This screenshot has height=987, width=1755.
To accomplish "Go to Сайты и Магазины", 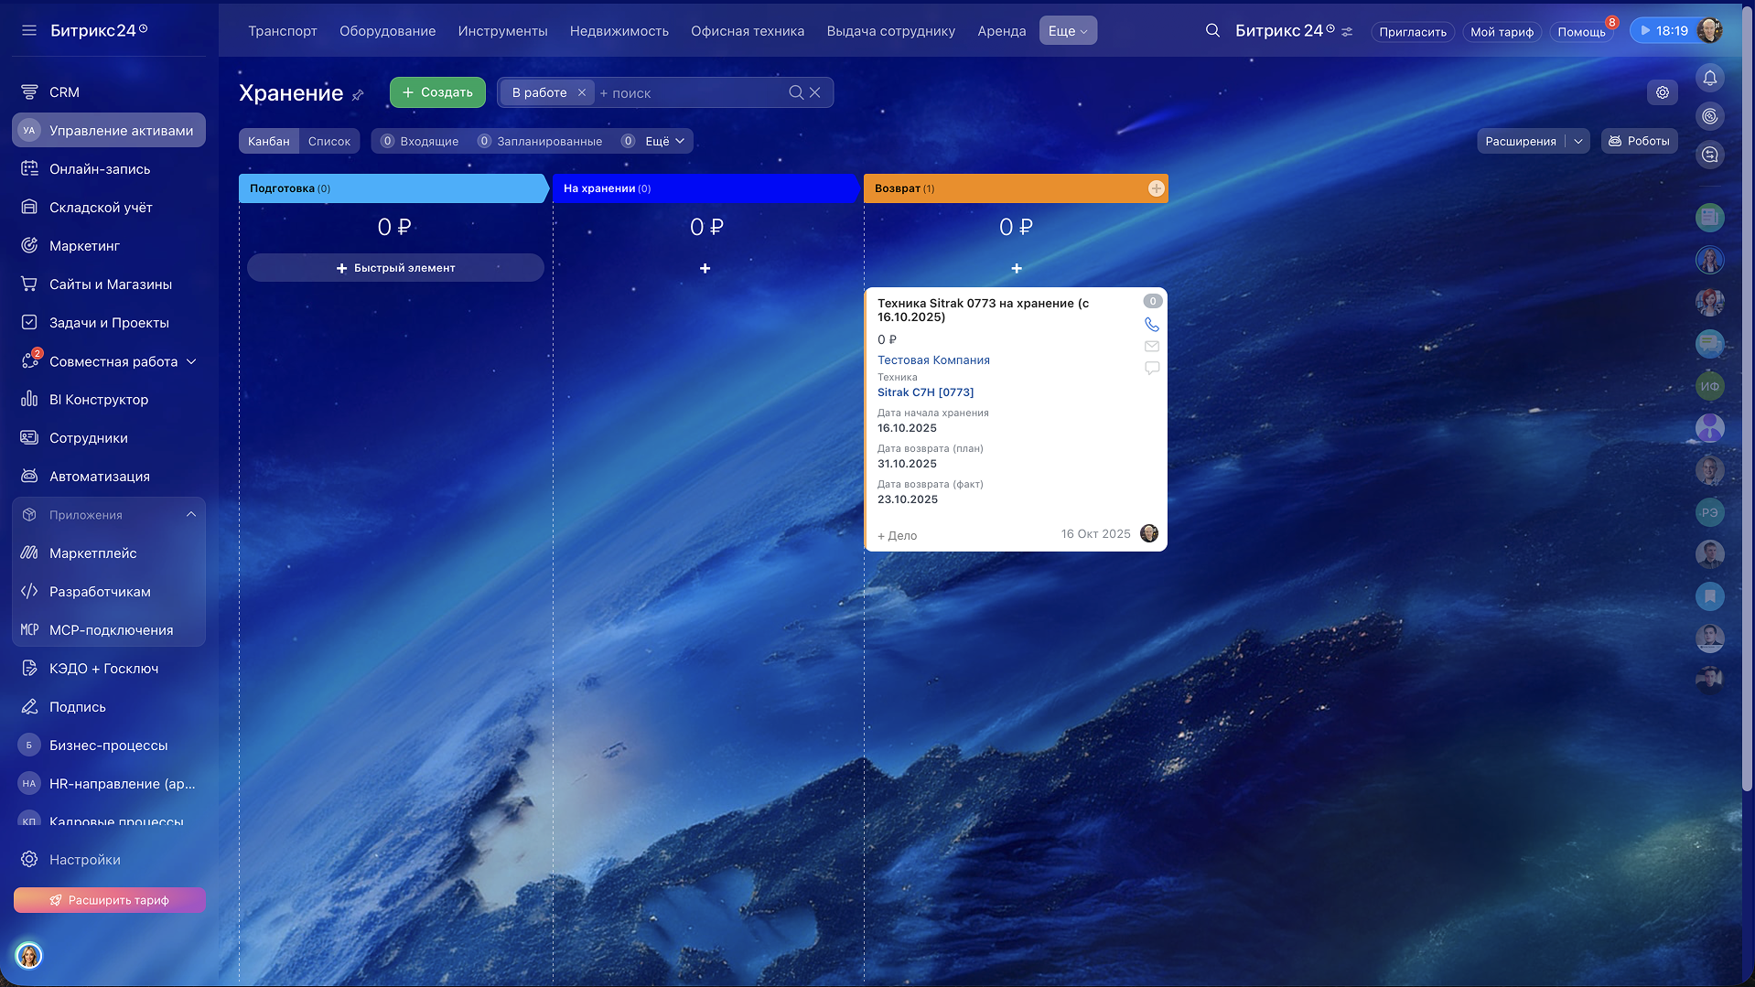I will click(109, 284).
